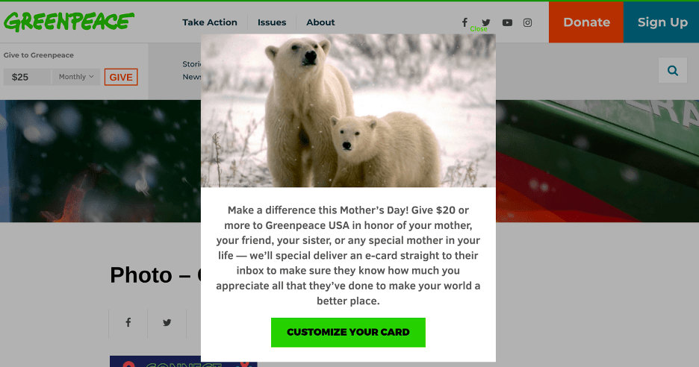Click the search magnifier icon
Viewport: 699px width, 367px height.
[x=673, y=70]
